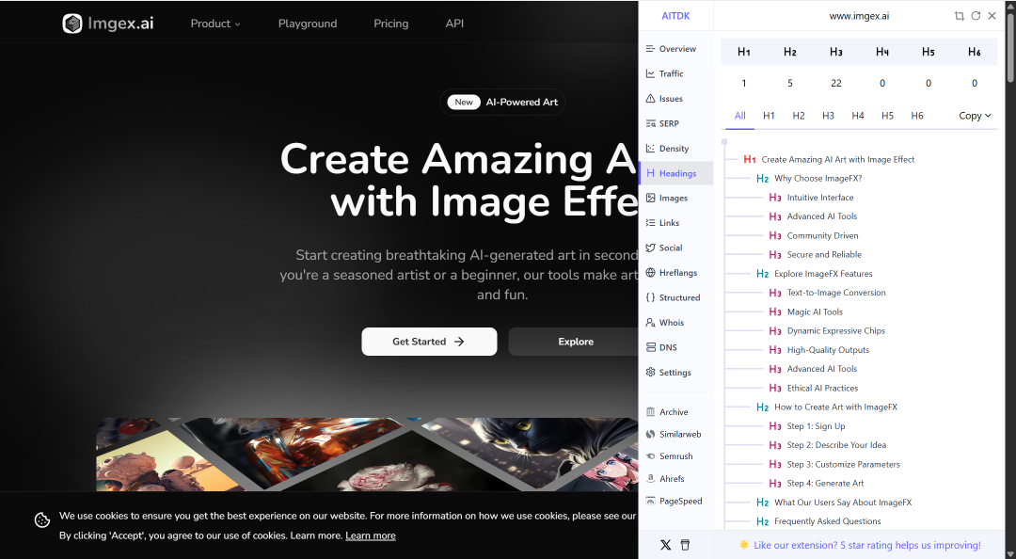Select 'Secure and Reliable' heading row

[815, 254]
